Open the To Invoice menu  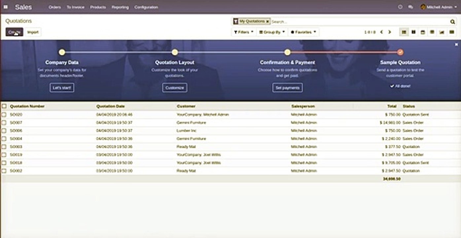[x=75, y=7]
